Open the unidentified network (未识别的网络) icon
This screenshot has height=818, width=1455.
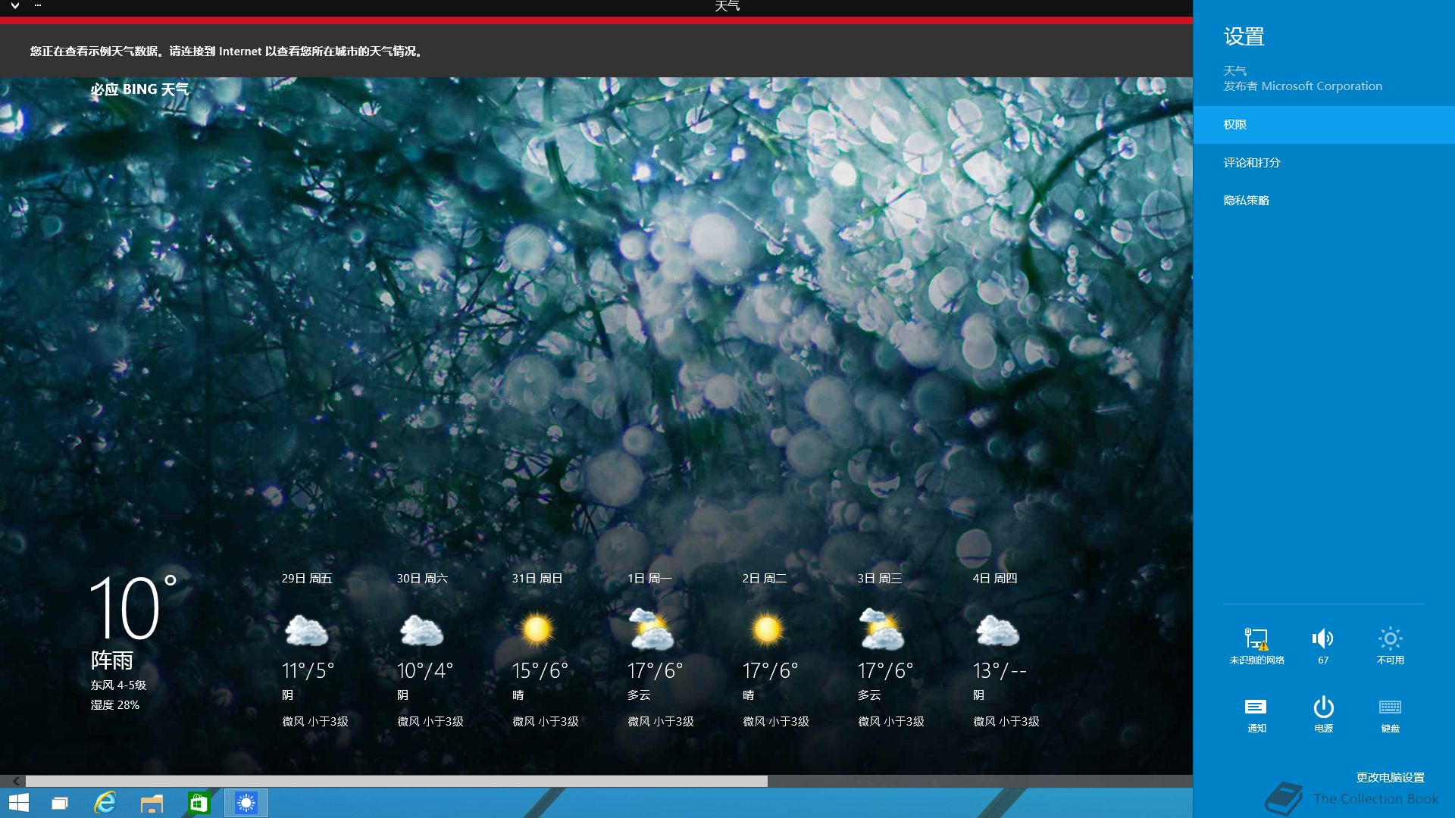(x=1256, y=645)
